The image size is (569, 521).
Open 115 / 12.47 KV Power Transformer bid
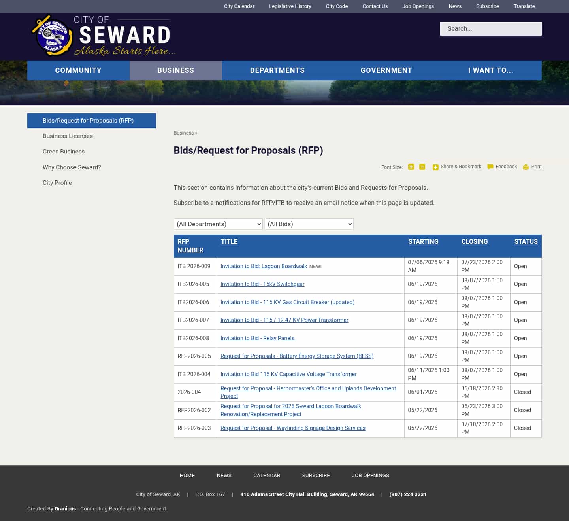[x=284, y=320]
